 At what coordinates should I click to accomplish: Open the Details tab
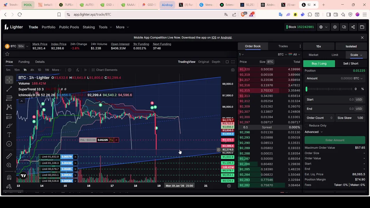(x=40, y=62)
